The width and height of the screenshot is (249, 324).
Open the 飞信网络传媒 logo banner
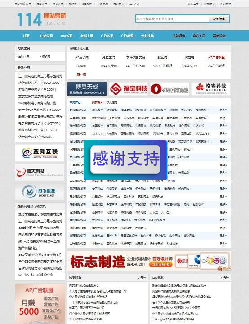[169, 89]
